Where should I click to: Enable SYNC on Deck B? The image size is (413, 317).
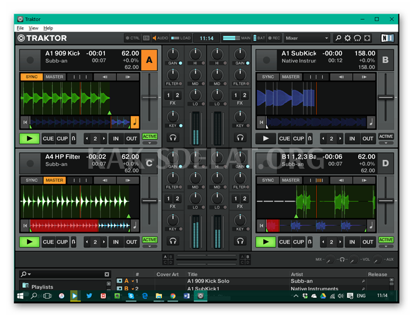[268, 76]
